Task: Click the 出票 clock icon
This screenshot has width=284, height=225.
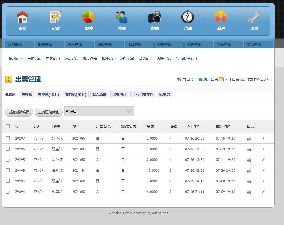Action: tap(188, 17)
